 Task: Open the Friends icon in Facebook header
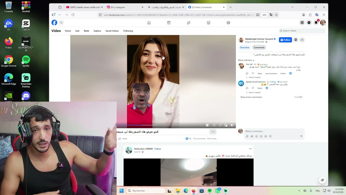(x=189, y=23)
